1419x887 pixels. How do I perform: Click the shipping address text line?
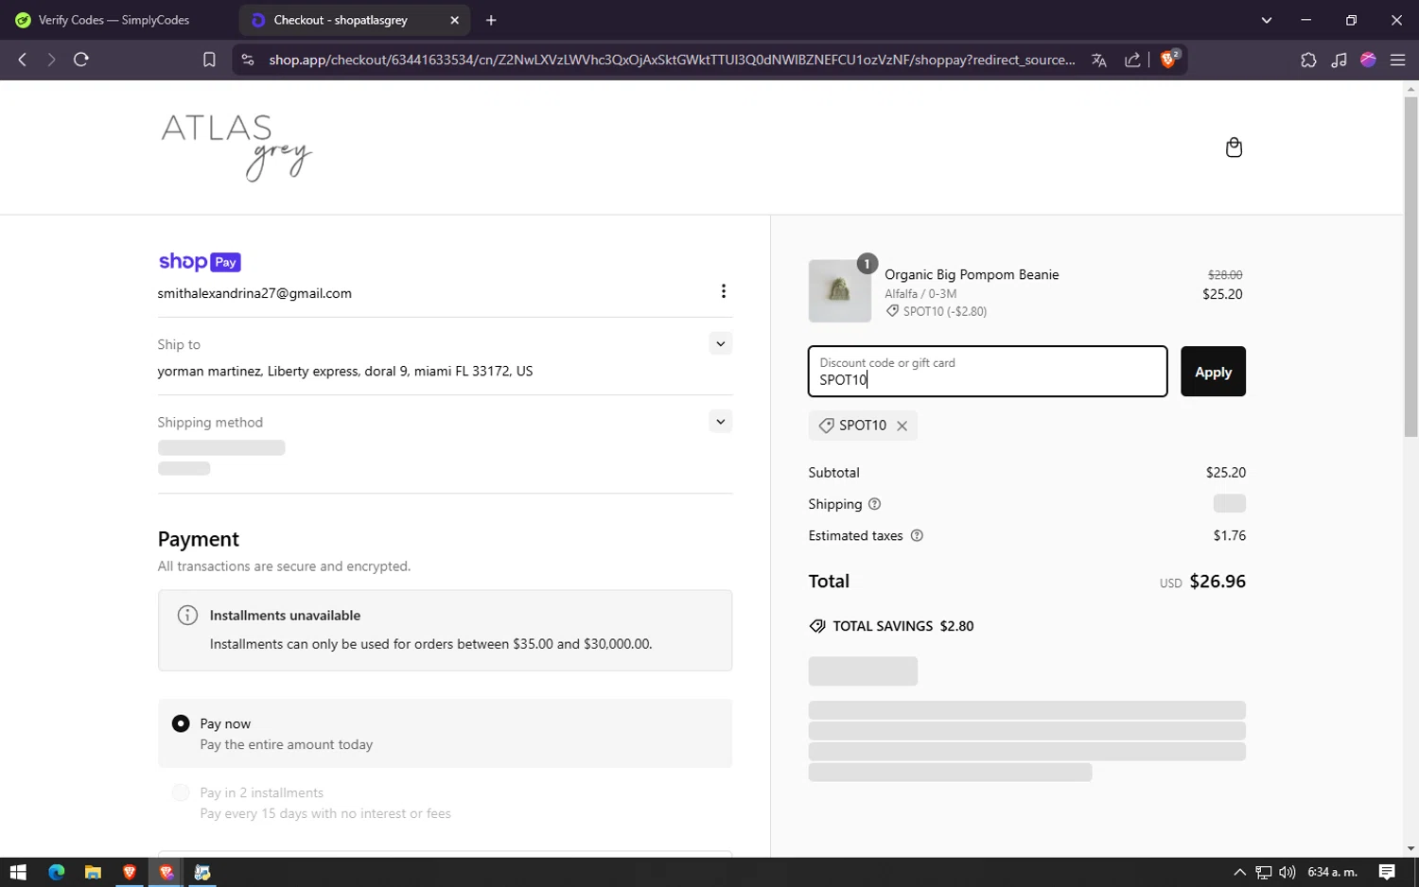[345, 371]
